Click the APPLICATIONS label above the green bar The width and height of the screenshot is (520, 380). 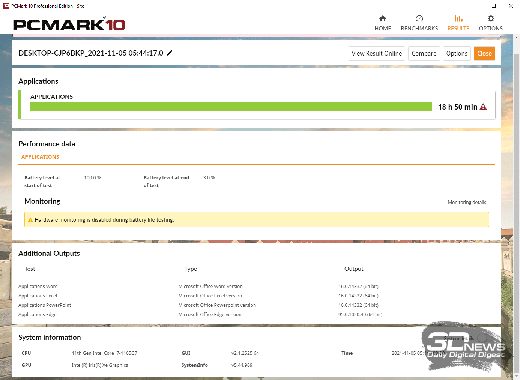click(x=51, y=96)
